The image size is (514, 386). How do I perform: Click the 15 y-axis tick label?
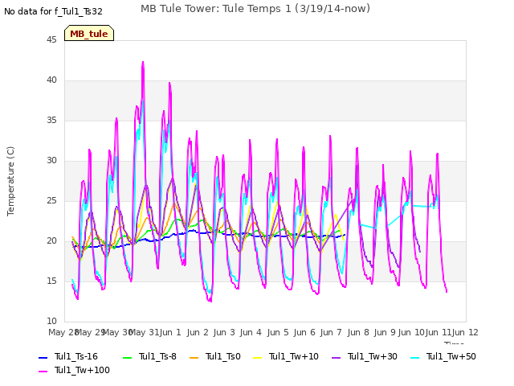point(51,281)
